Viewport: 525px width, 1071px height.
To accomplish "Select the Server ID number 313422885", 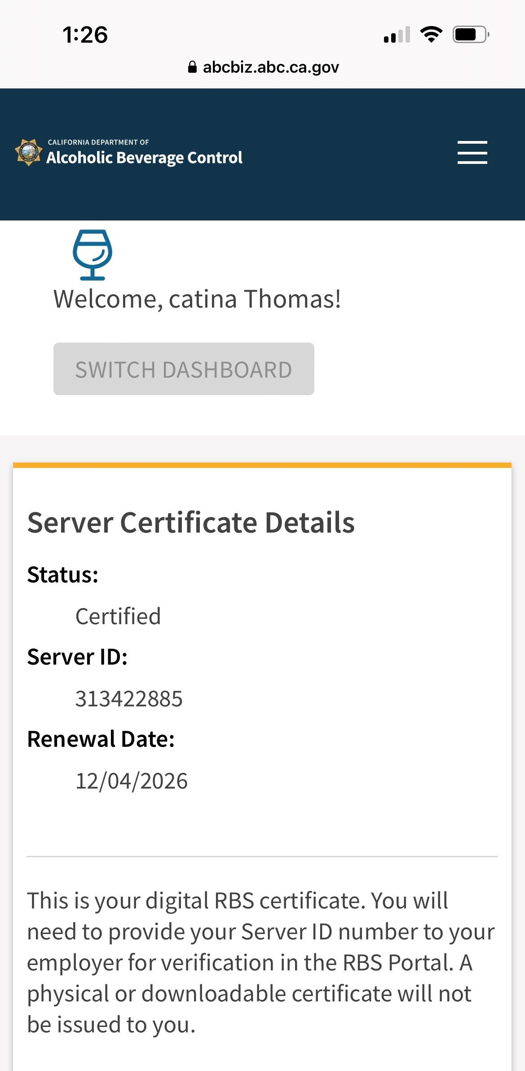I will (129, 699).
